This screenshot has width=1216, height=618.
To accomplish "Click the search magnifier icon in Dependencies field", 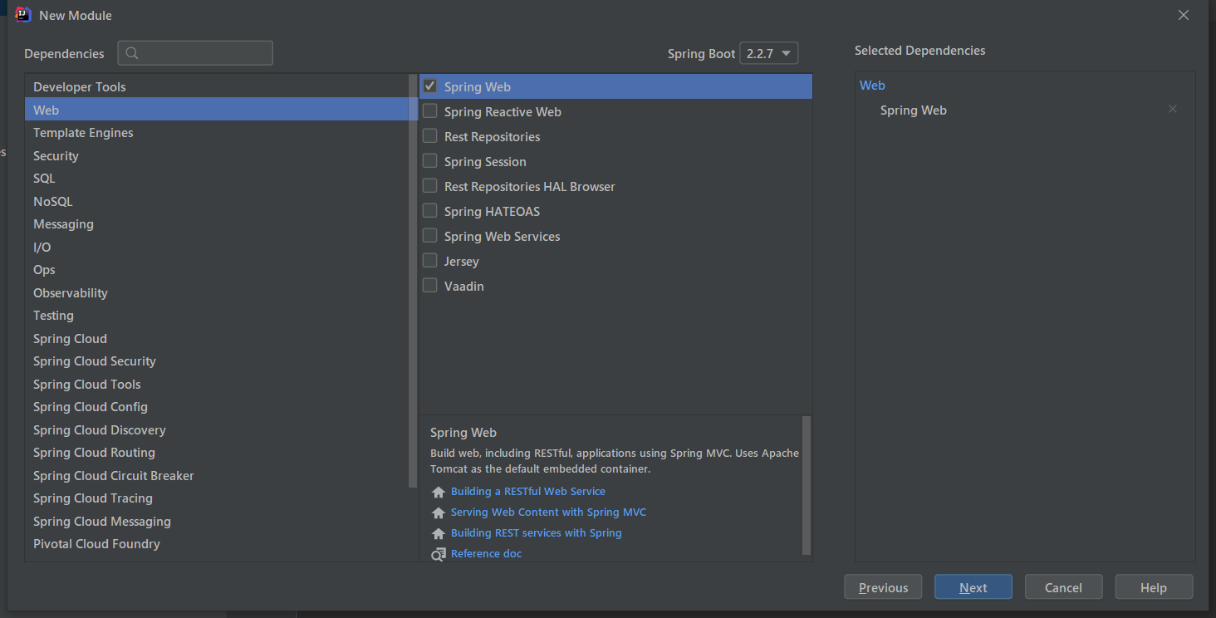I will [133, 53].
